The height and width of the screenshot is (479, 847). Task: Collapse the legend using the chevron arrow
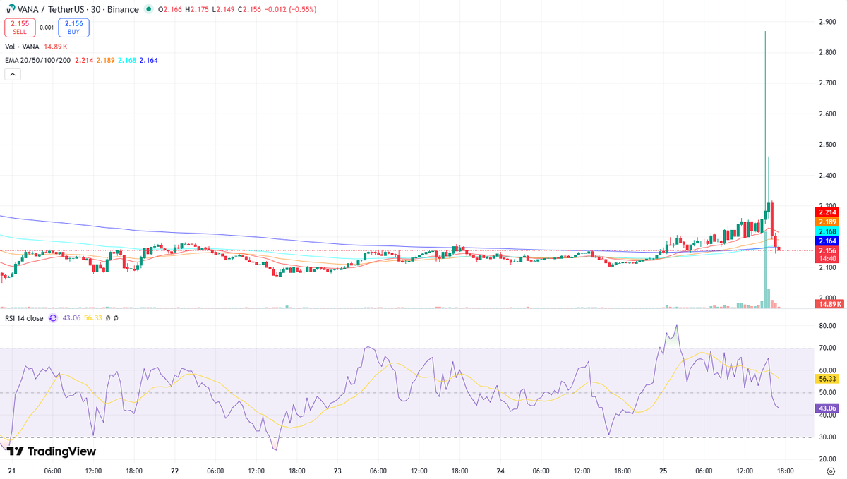12,73
